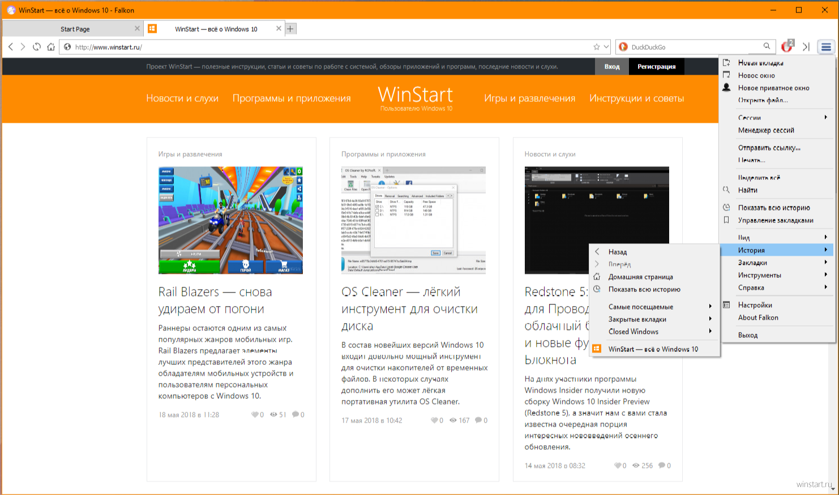Click the Регистрация button
This screenshot has width=839, height=495.
click(x=657, y=66)
